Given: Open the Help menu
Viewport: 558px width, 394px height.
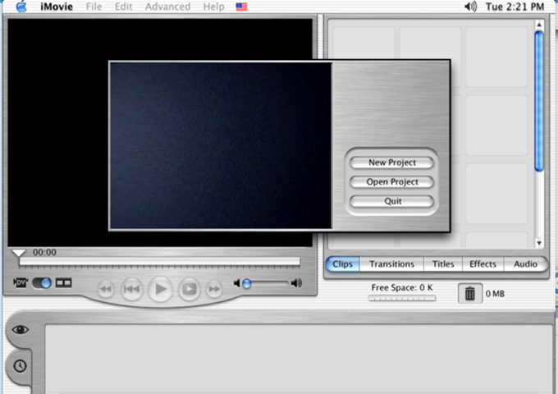Looking at the screenshot, I should [x=213, y=7].
